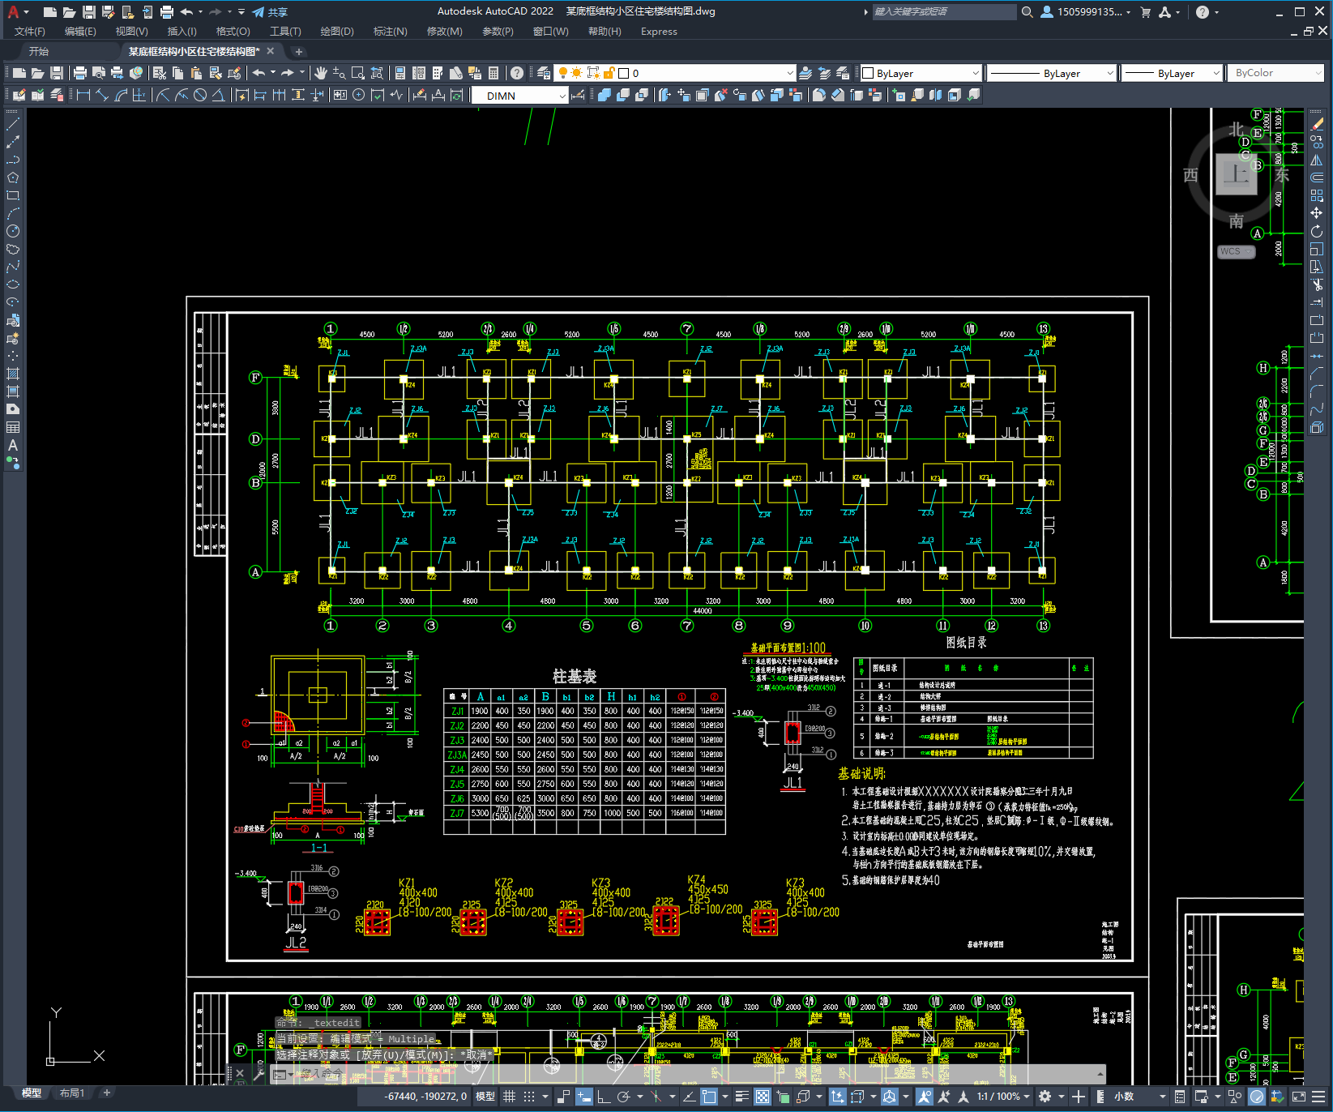Open the Autodesk App Store cart icon
The height and width of the screenshot is (1112, 1333).
[1145, 12]
